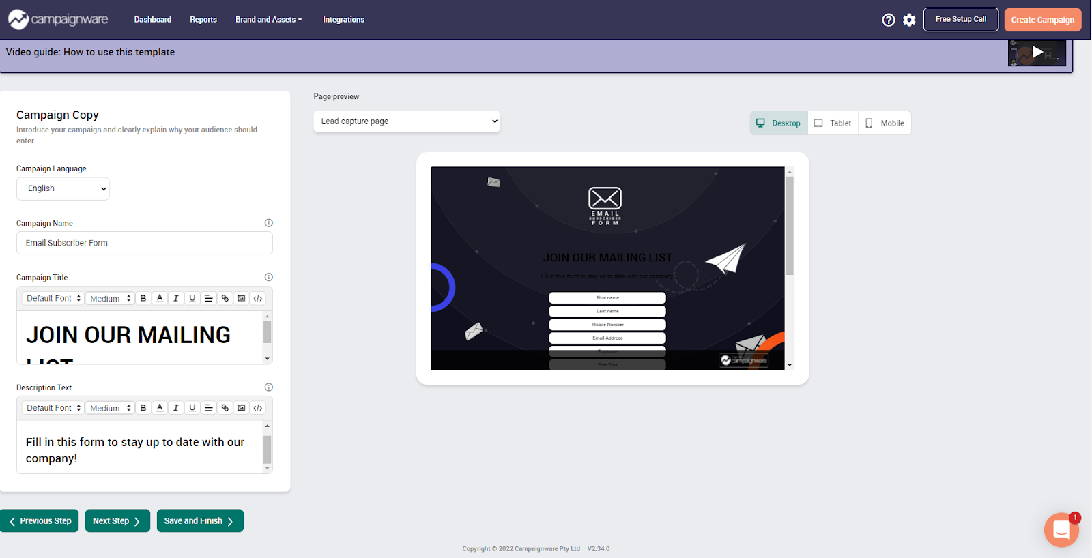
Task: Click the 'Video guide: How to use this template' text
Action: click(90, 52)
